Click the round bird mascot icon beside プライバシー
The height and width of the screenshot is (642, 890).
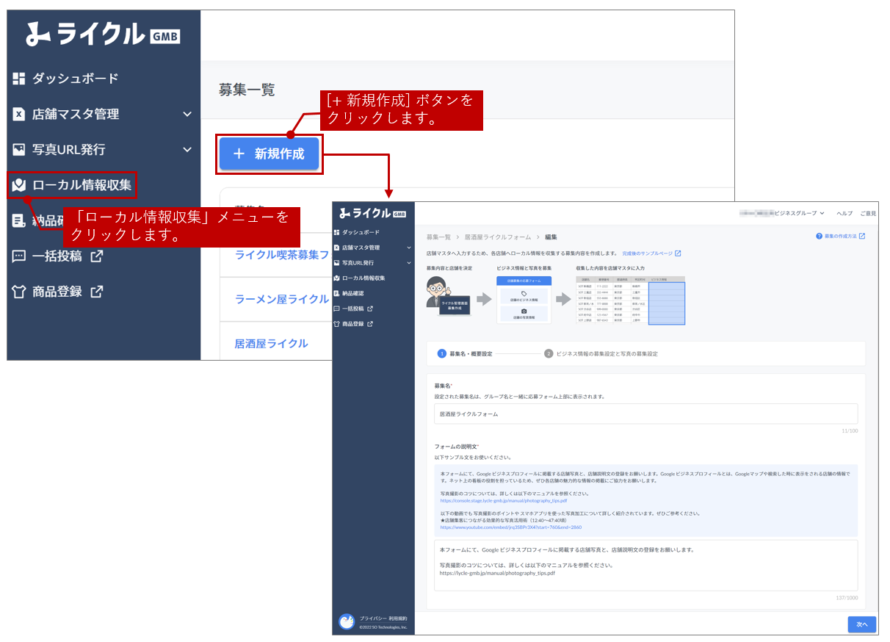[x=347, y=622]
